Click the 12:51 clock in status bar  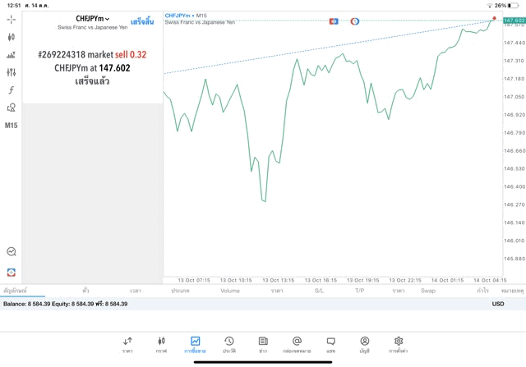coord(14,6)
